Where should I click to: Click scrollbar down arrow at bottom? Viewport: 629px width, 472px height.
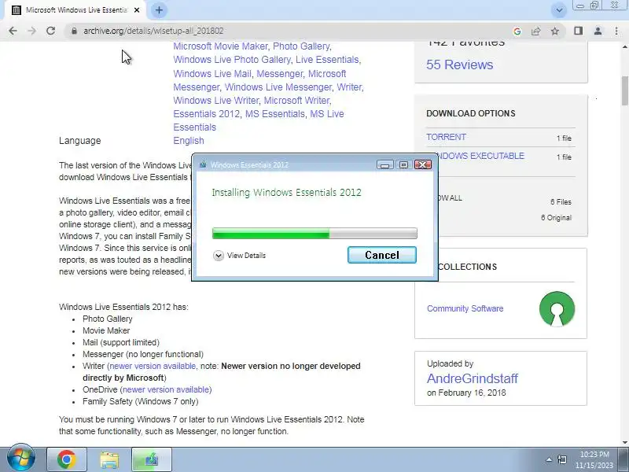click(624, 442)
